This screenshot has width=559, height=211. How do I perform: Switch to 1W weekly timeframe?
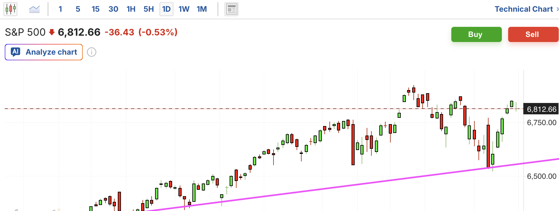pyautogui.click(x=184, y=9)
